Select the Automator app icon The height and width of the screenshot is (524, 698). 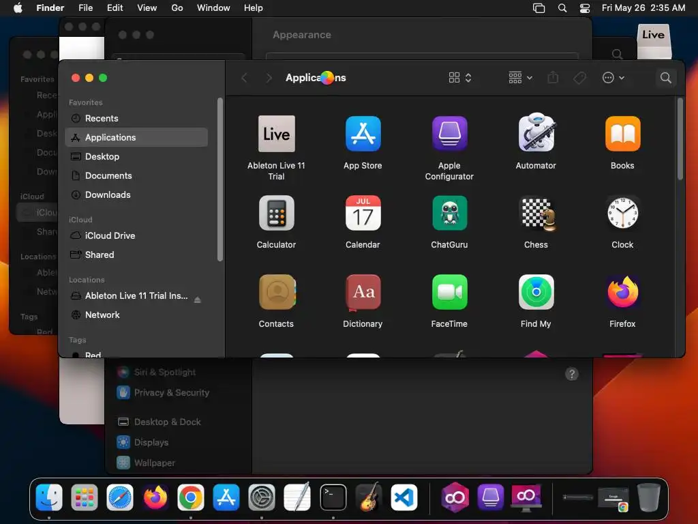536,132
